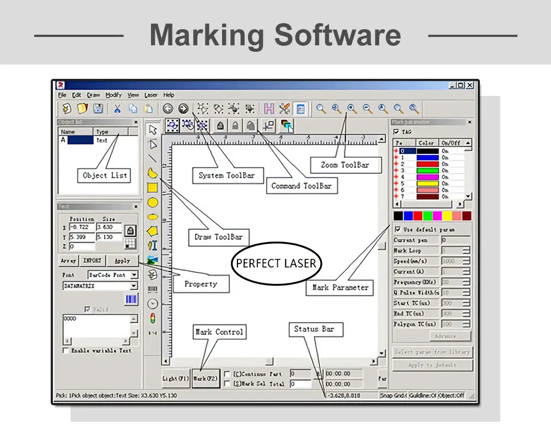Click the Apply button in the property panel
Image resolution: width=551 pixels, height=435 pixels.
(122, 261)
